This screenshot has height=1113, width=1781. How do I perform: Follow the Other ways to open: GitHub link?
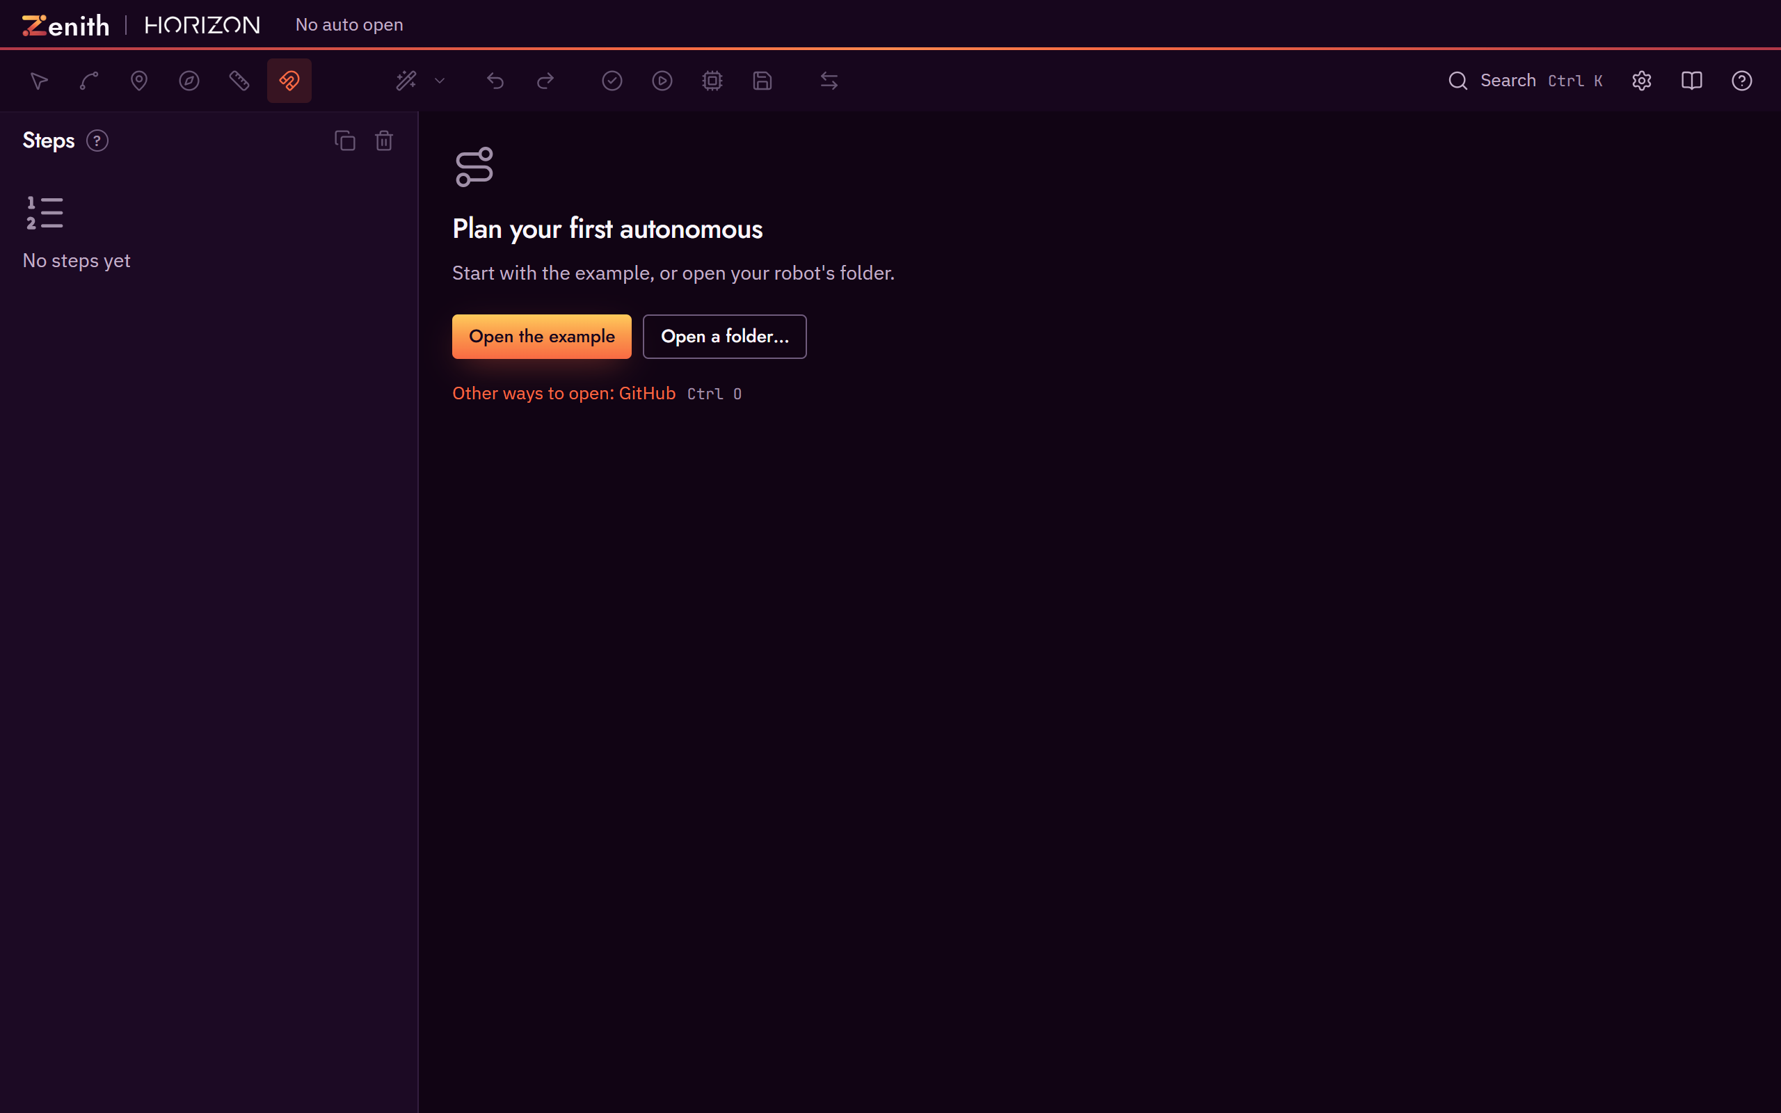point(564,393)
